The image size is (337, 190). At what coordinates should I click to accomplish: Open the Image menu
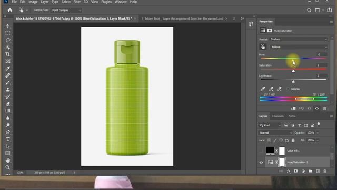click(x=33, y=2)
